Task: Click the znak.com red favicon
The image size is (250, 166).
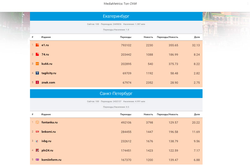Action: (x=37, y=82)
